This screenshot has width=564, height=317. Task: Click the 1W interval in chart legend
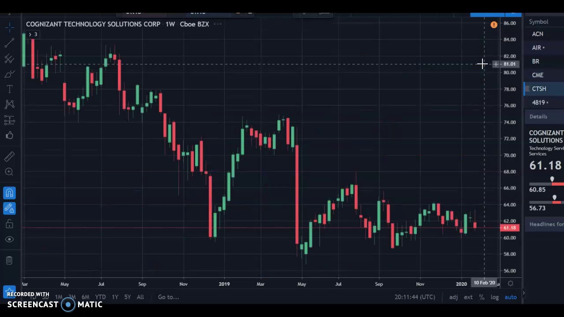tap(170, 24)
